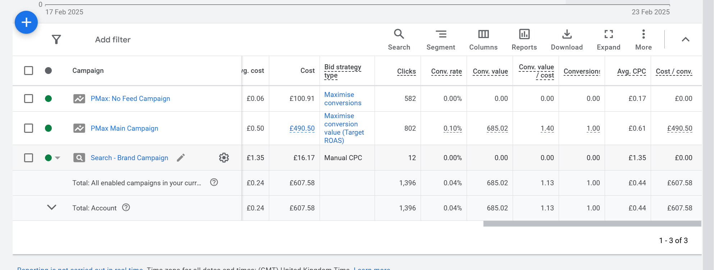Click the blue plus create button
Viewport: 714px width, 270px height.
click(x=26, y=22)
